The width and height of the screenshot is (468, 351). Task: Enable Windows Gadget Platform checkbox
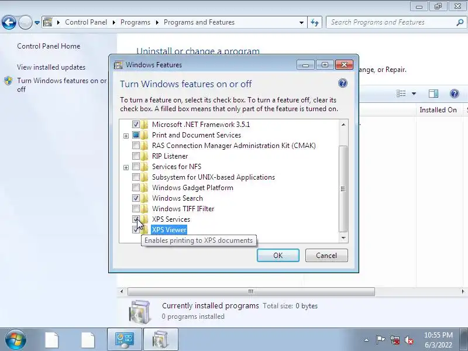pyautogui.click(x=136, y=187)
